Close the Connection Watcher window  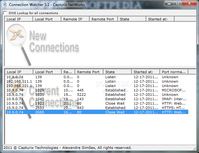click(x=189, y=3)
